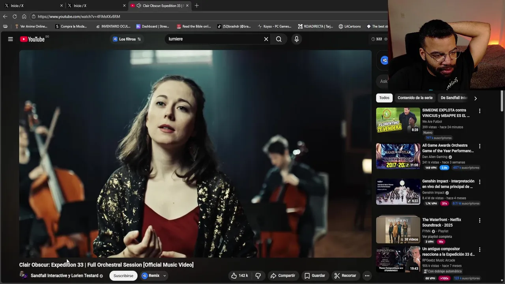Image resolution: width=505 pixels, height=284 pixels.
Task: Click the sidebar vertical scrollbar
Action: pyautogui.click(x=502, y=101)
